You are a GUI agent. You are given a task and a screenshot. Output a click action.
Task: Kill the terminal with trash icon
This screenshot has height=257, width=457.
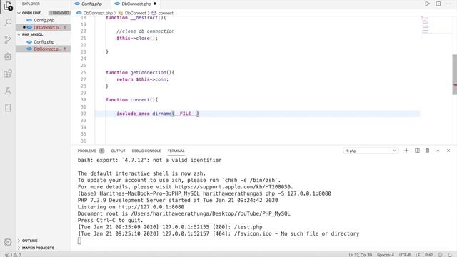pyautogui.click(x=428, y=151)
